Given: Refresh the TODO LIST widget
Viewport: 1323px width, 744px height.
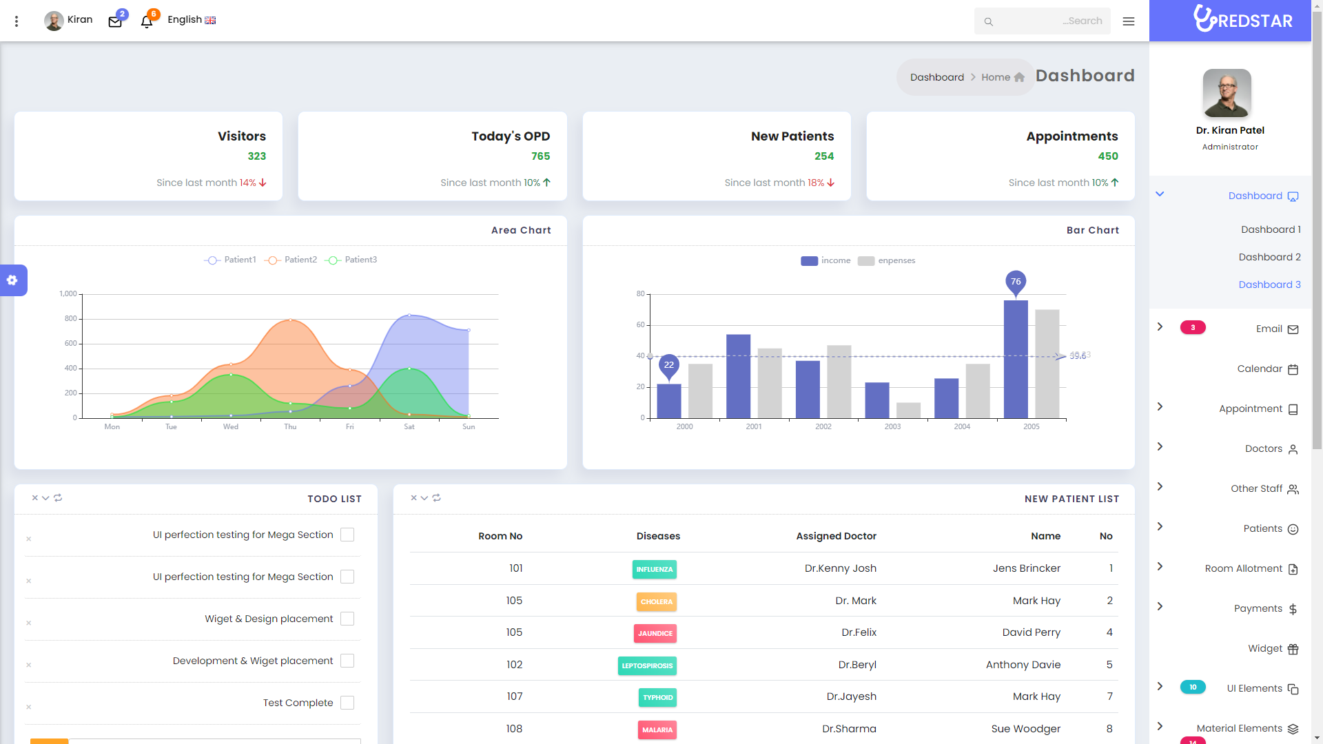Looking at the screenshot, I should click(x=58, y=497).
